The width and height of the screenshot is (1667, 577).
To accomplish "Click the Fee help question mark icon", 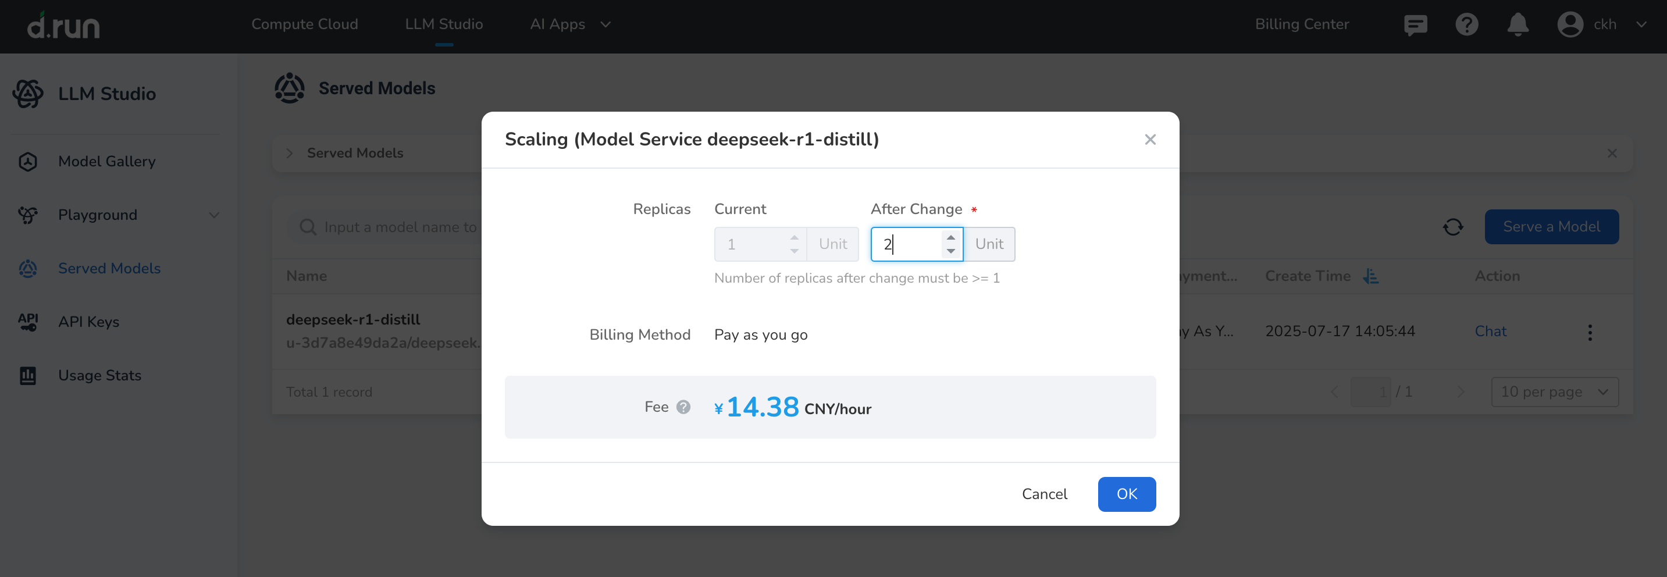I will [683, 407].
